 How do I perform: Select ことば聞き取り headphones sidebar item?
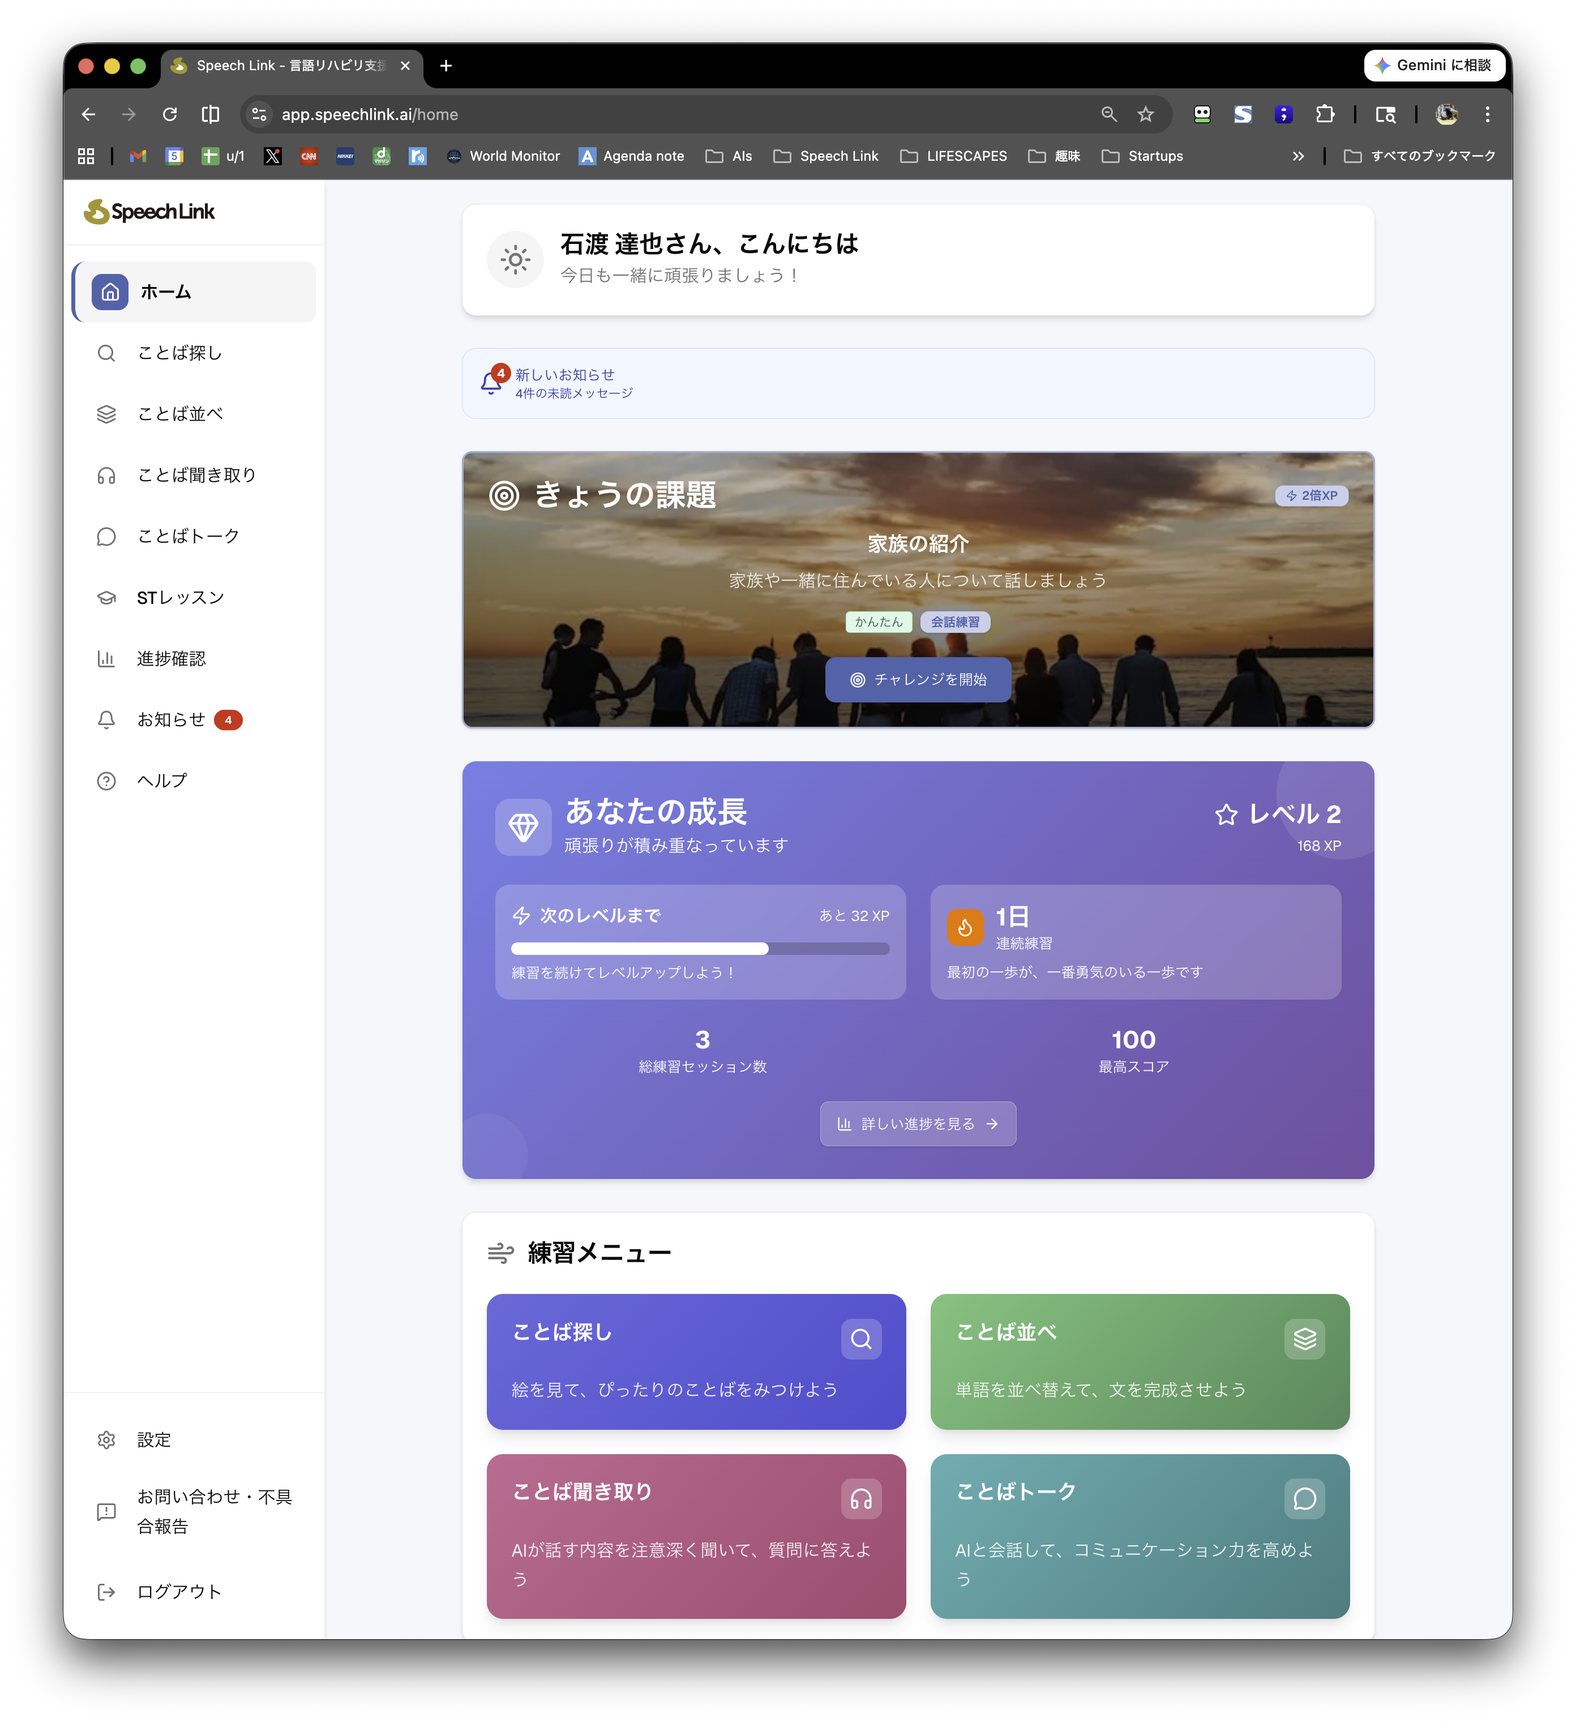194,475
